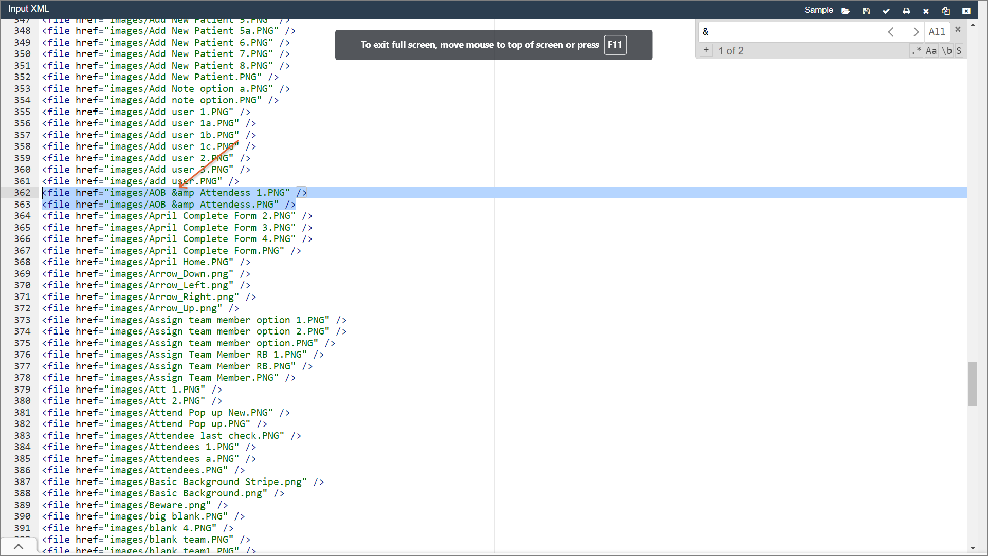Toggle whole word \b search

click(x=947, y=50)
